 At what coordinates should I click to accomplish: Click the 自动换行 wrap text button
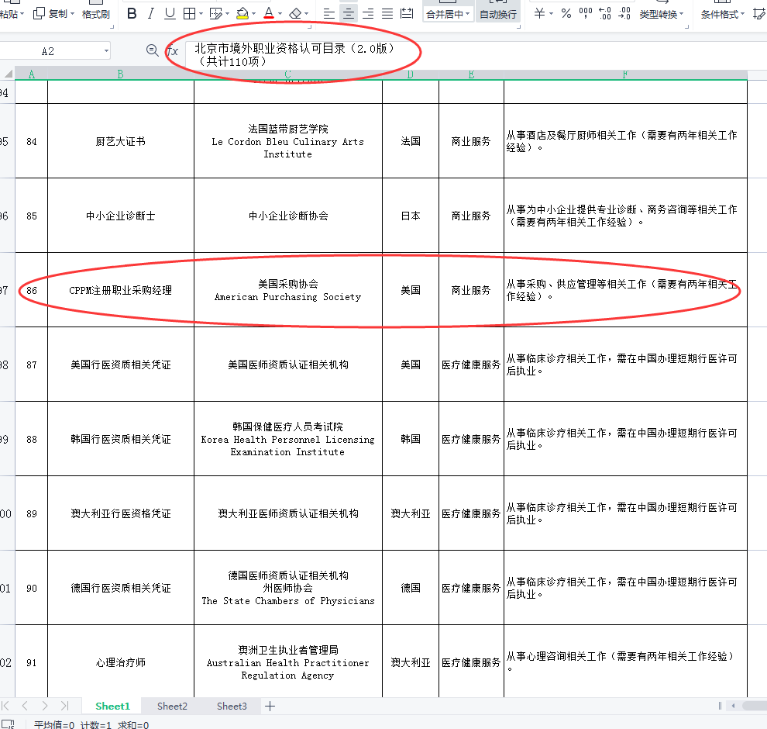[497, 14]
